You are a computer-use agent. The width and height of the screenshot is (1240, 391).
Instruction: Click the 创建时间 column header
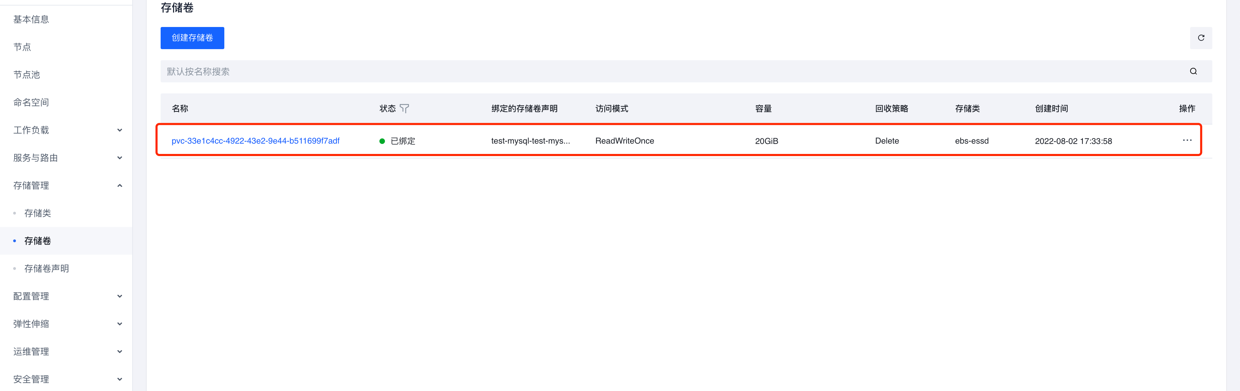[x=1051, y=109]
